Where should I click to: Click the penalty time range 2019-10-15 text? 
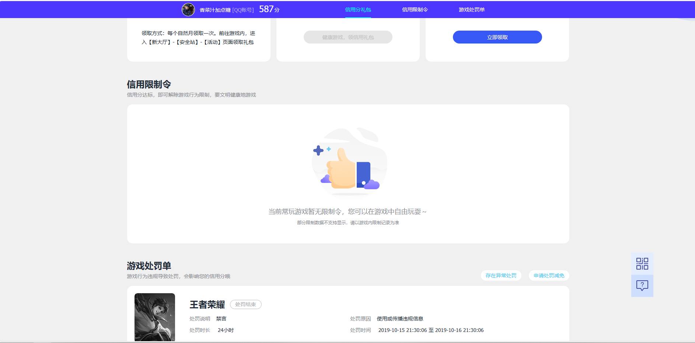click(x=431, y=330)
